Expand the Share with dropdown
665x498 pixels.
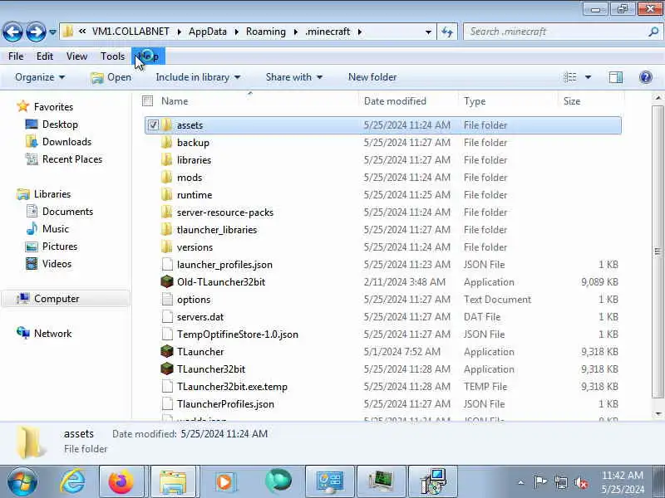[x=294, y=77]
